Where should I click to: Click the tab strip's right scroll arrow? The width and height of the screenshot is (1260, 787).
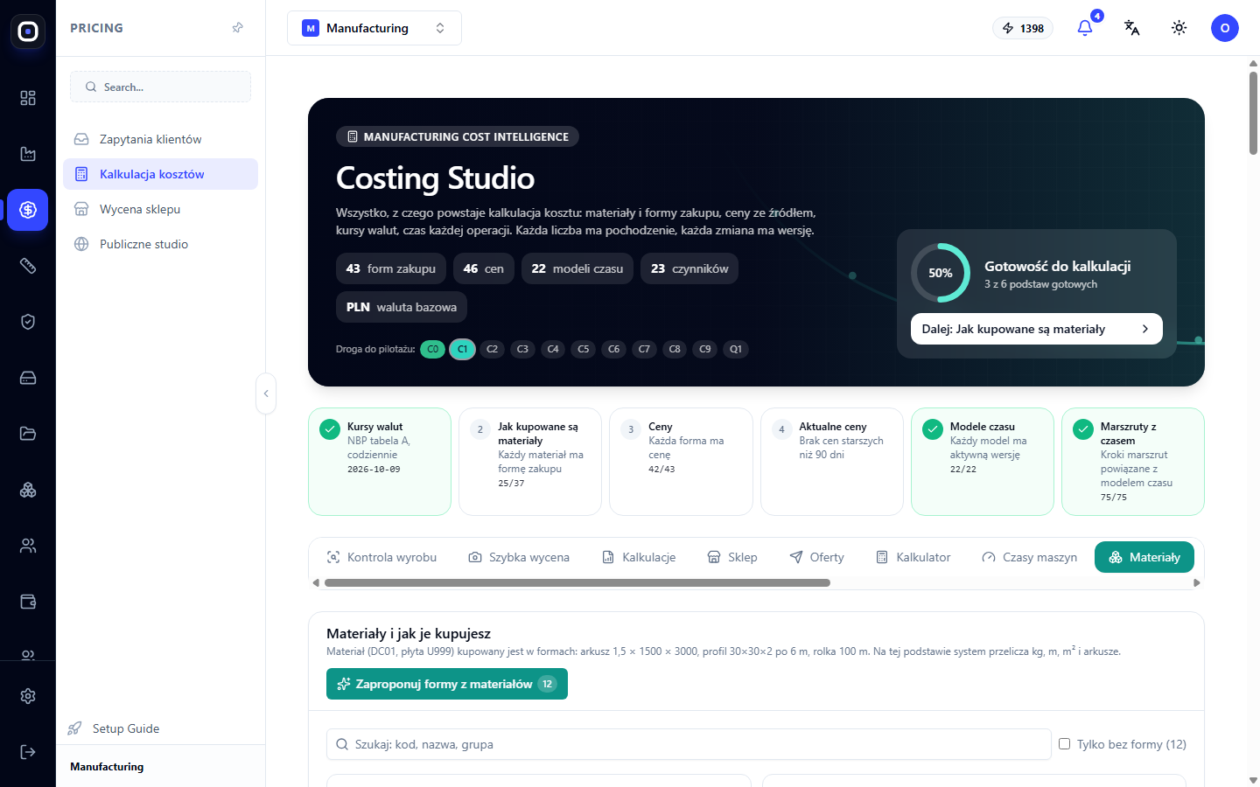coord(1197,582)
